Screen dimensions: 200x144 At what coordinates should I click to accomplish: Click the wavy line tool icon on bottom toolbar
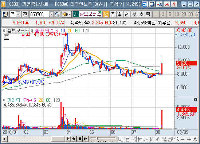(x=145, y=139)
